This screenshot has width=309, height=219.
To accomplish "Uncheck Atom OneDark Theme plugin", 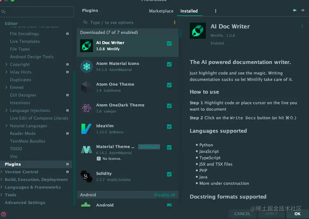I will [169, 106].
